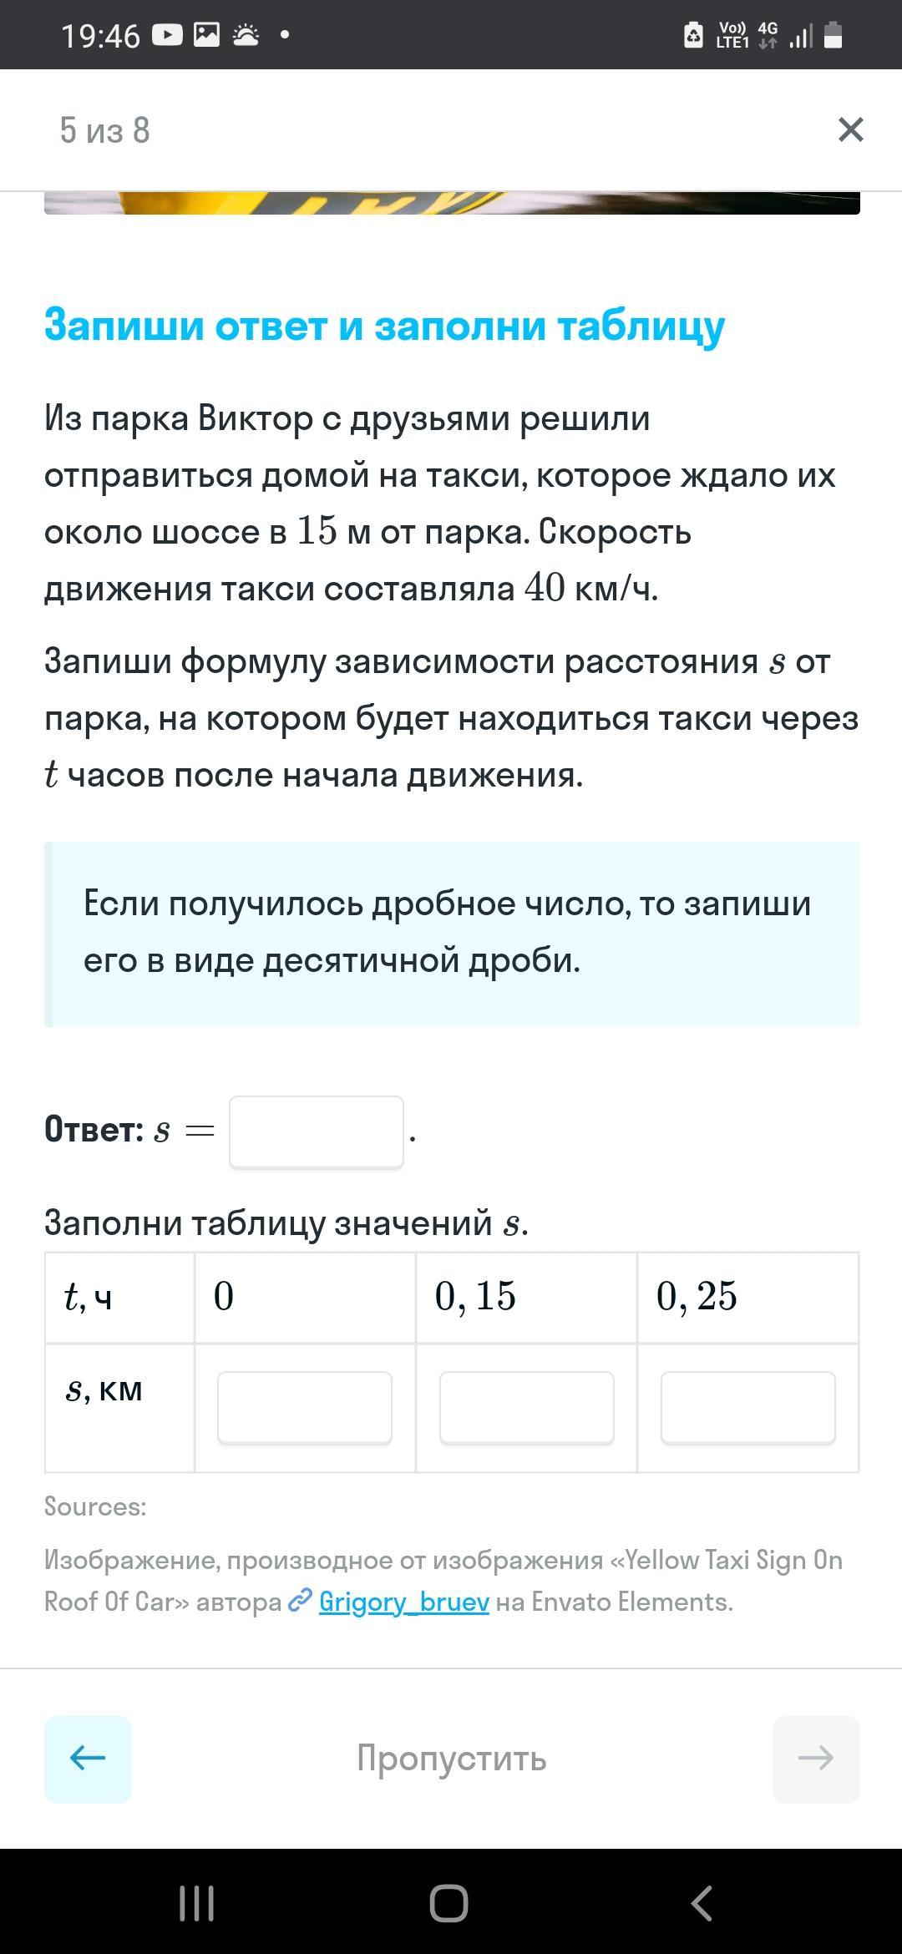The height and width of the screenshot is (1954, 902).
Task: Tap the gallery image notification icon
Action: click(x=206, y=35)
